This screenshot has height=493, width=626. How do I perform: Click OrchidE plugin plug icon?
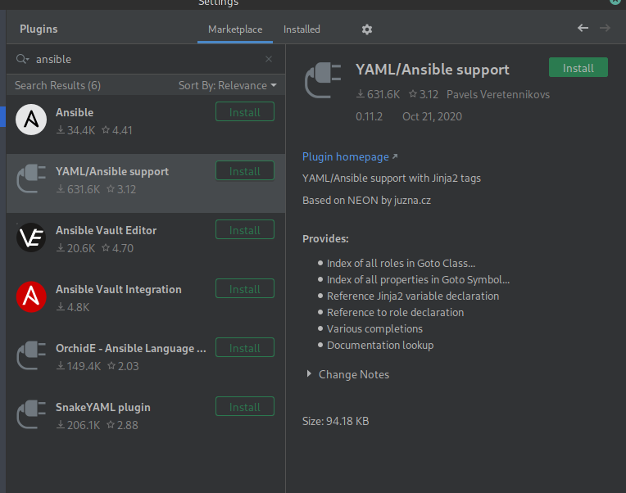(31, 355)
